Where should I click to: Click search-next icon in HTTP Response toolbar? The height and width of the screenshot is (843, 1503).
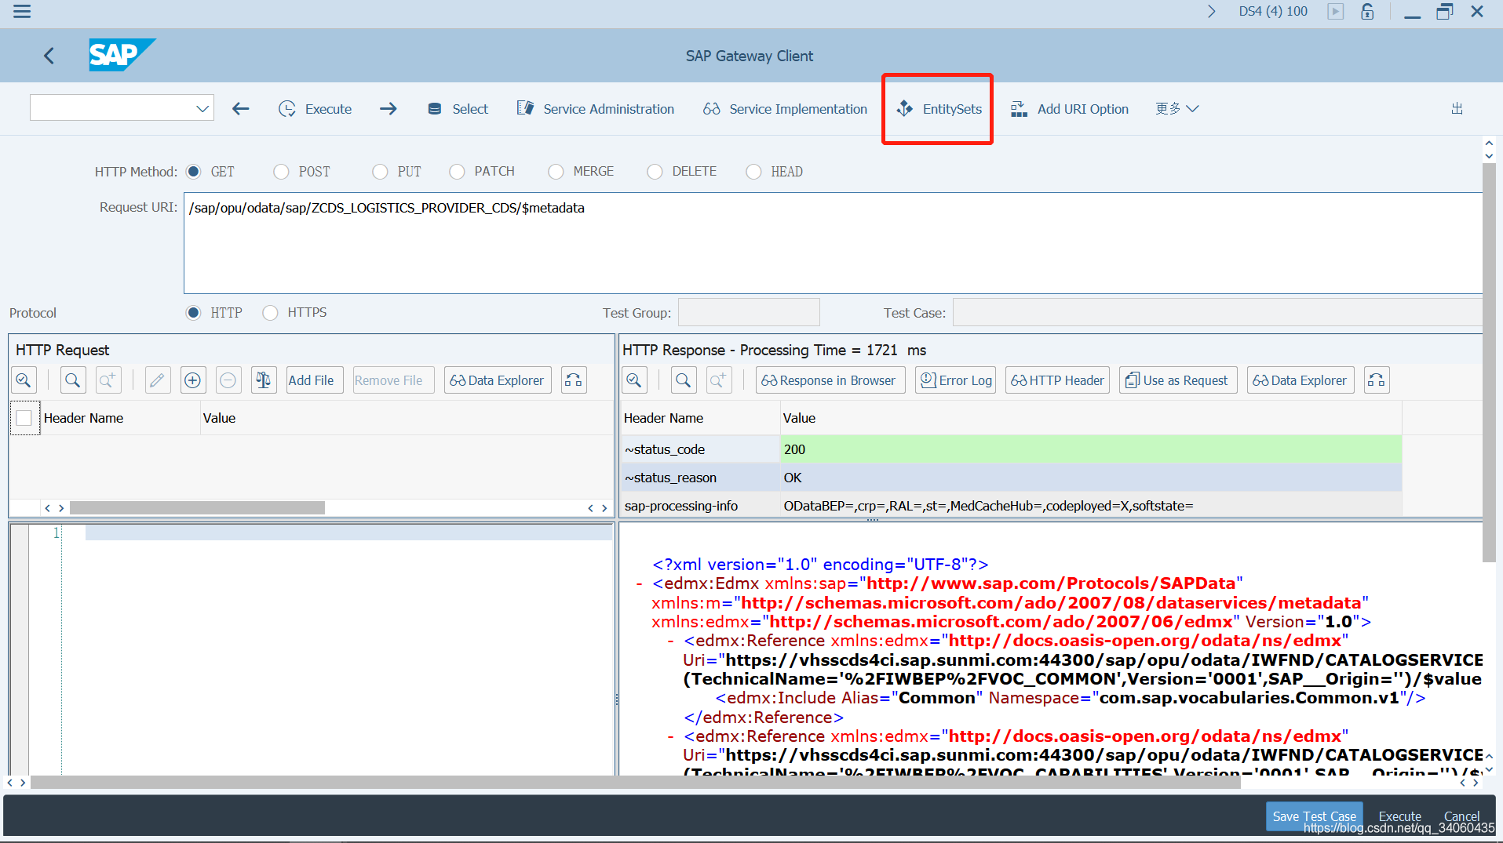(719, 380)
